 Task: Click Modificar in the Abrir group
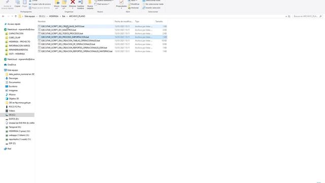tap(134, 4)
